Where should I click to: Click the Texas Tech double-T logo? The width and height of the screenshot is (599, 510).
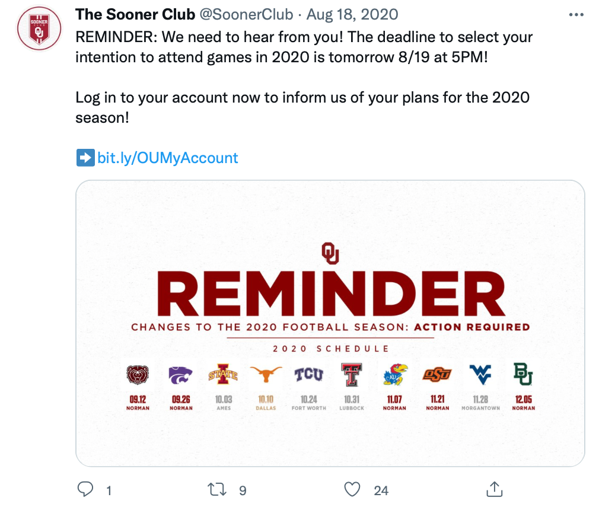pos(352,374)
